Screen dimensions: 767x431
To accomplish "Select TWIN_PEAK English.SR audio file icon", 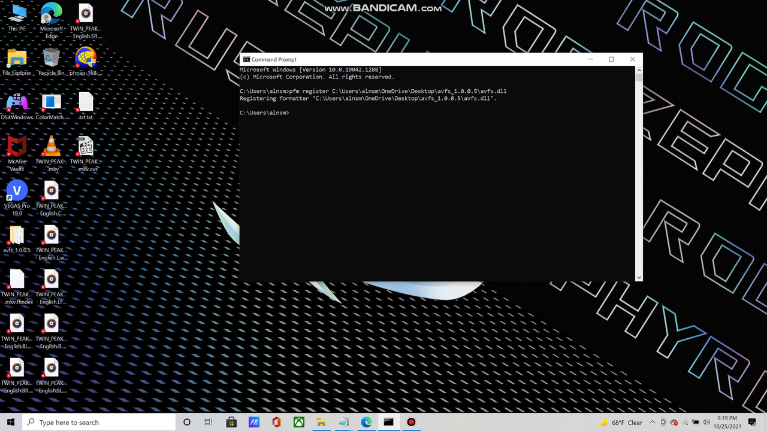I will [x=86, y=20].
